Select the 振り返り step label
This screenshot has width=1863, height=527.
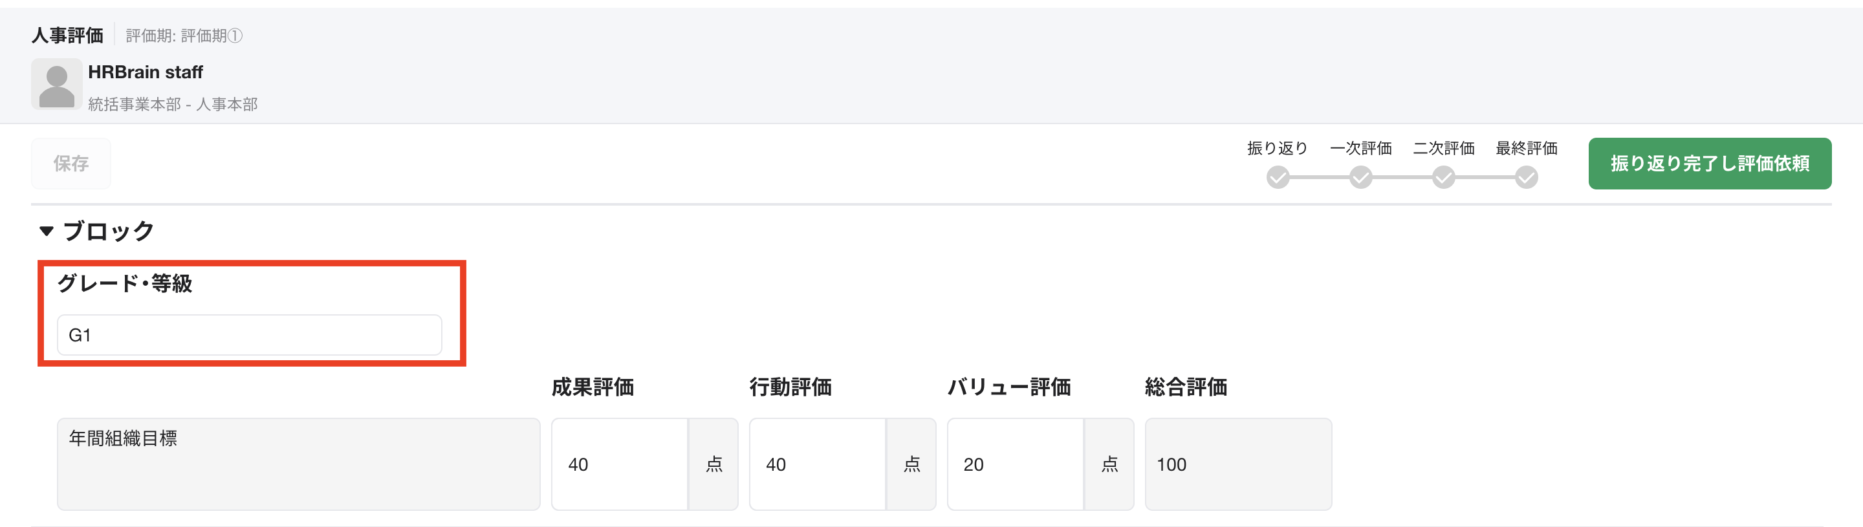tap(1277, 148)
